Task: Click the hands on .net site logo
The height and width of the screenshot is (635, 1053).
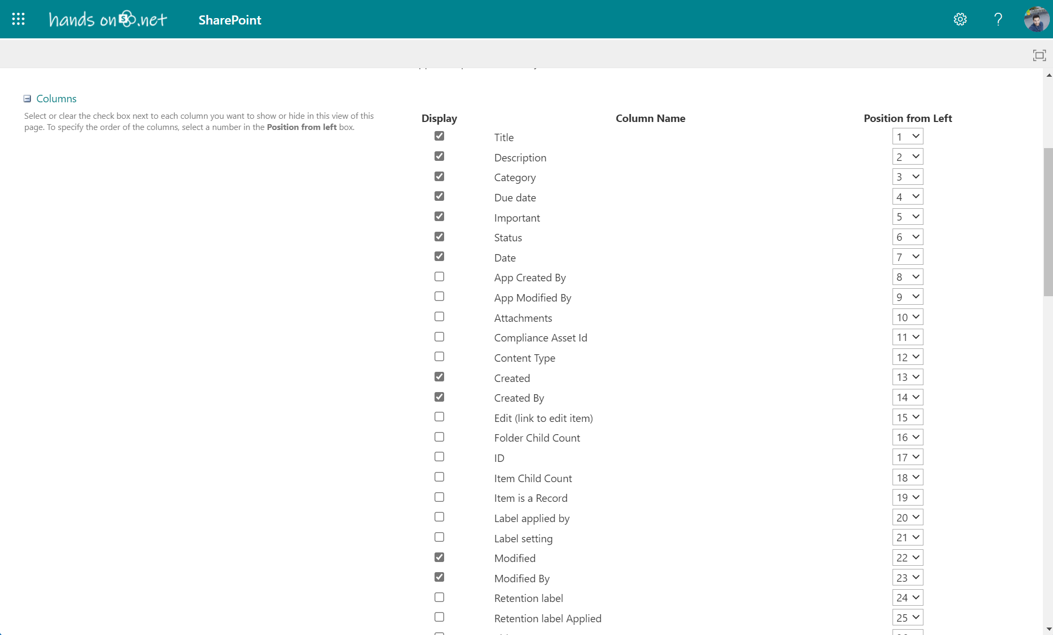Action: click(x=108, y=20)
